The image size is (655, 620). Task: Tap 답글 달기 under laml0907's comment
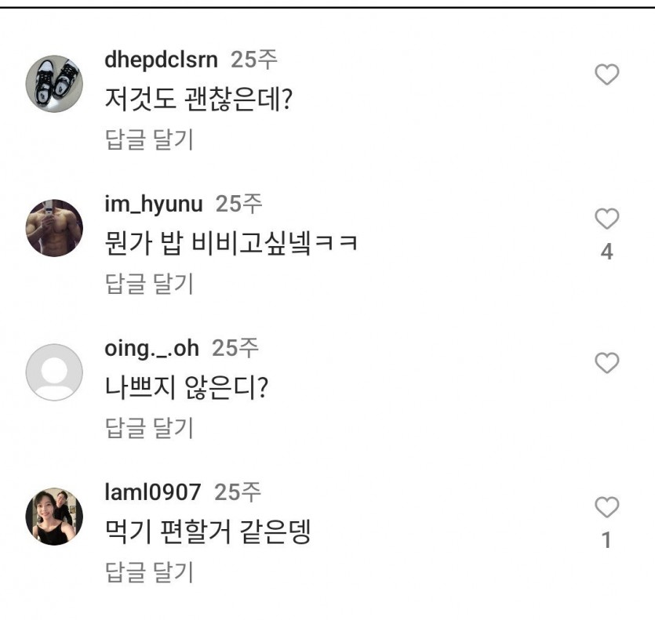click(149, 572)
